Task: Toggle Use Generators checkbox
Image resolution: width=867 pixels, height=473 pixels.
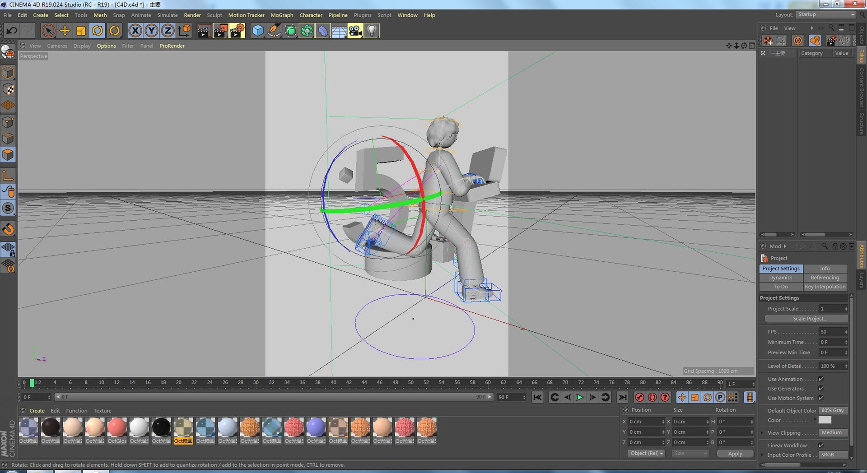Action: click(x=821, y=389)
